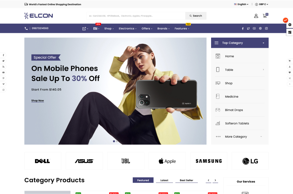The image size is (293, 194).
Task: Click the Twitter icon in left sidebar
Action: pos(3,61)
